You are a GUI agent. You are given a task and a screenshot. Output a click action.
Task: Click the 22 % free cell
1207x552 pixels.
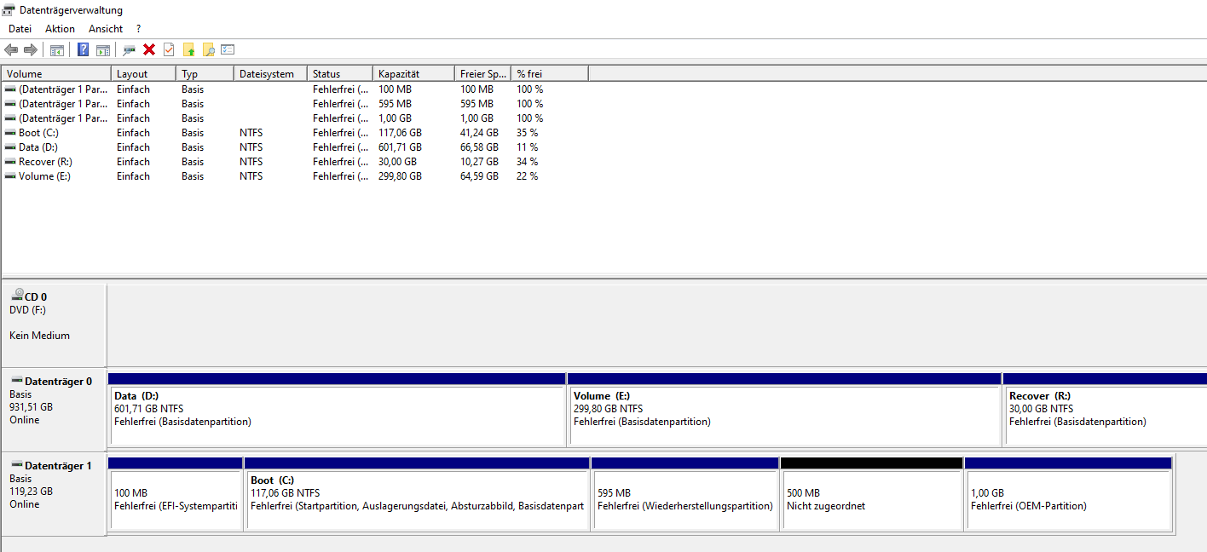(x=527, y=176)
